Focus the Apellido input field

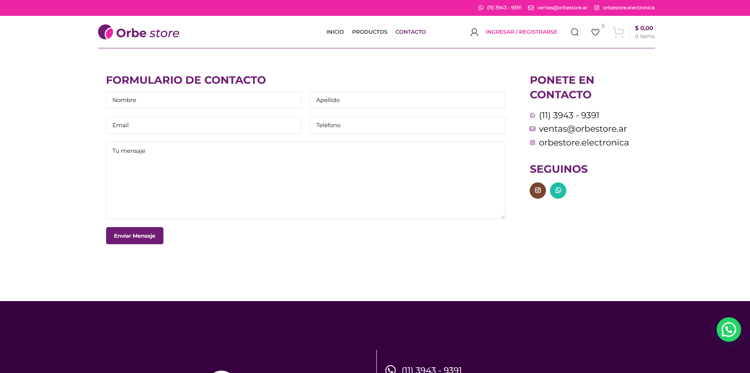click(x=407, y=100)
